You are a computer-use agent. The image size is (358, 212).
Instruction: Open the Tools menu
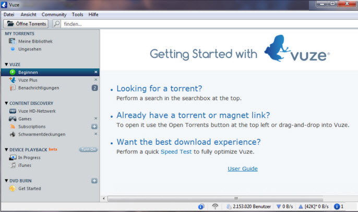77,15
